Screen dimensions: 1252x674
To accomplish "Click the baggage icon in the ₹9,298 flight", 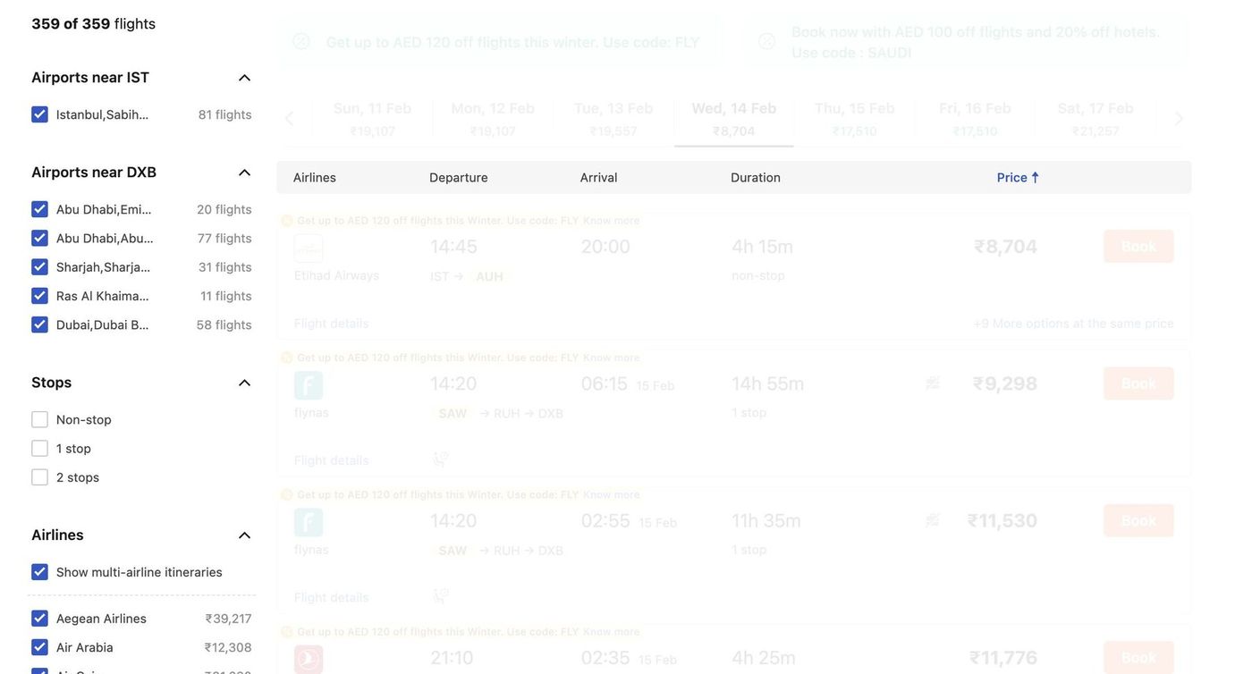I will (x=441, y=459).
